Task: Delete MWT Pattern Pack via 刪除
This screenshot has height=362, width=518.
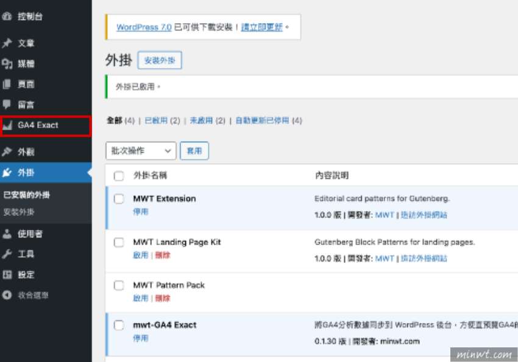Action: pyautogui.click(x=163, y=298)
